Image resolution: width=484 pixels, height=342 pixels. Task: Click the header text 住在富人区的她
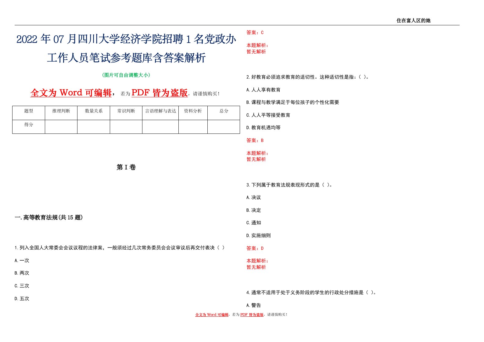(413, 20)
